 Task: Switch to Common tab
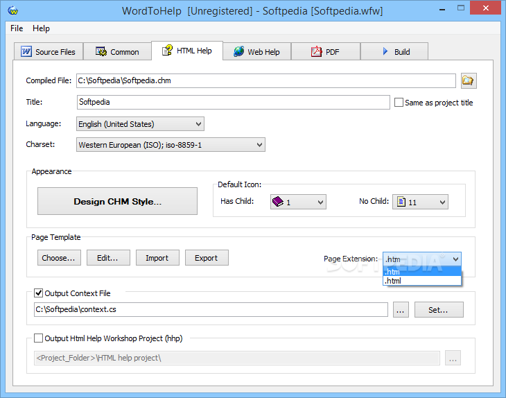(117, 51)
